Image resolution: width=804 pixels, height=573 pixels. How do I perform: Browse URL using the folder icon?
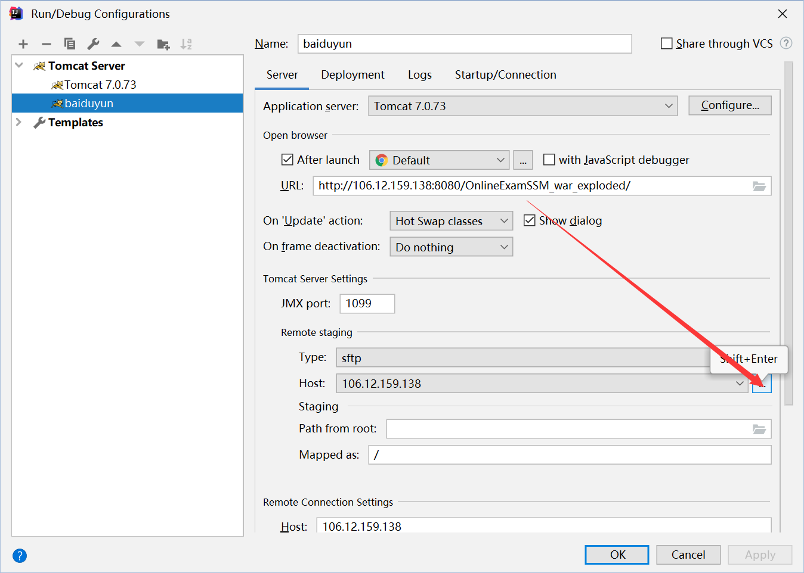point(759,186)
